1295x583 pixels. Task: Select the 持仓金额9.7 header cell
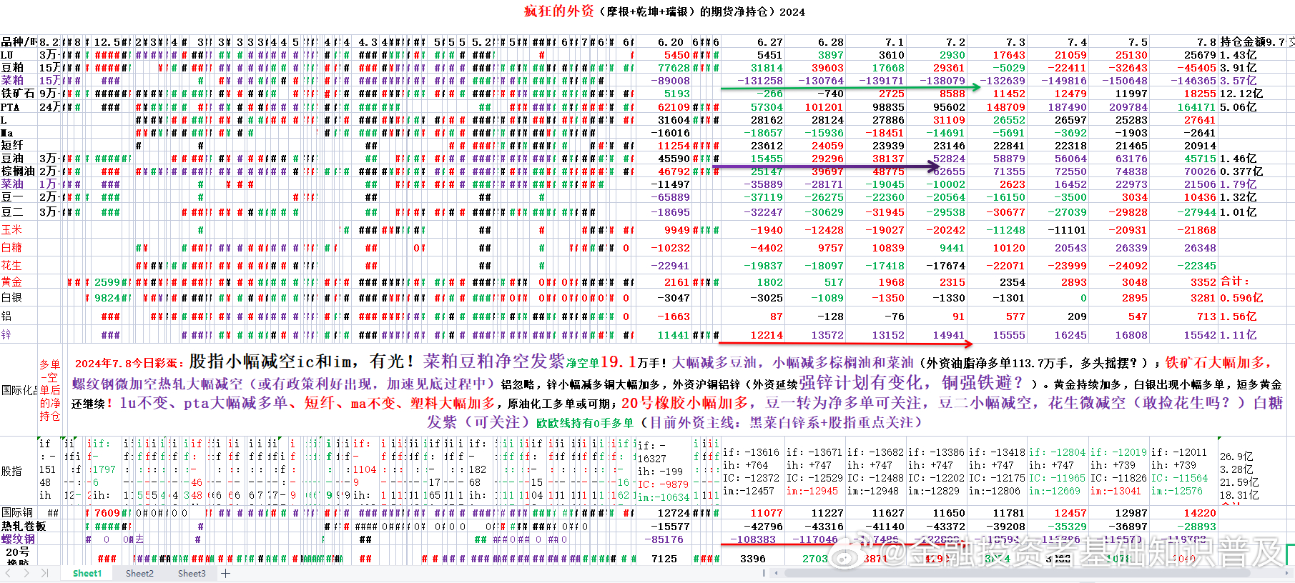pyautogui.click(x=1252, y=42)
